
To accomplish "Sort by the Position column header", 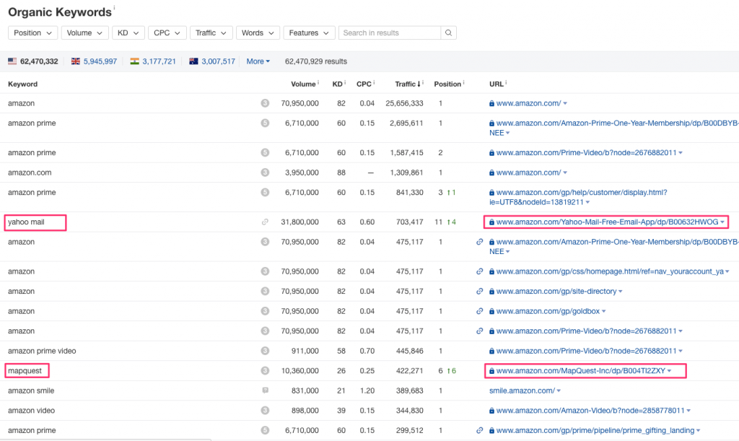I will pos(447,84).
